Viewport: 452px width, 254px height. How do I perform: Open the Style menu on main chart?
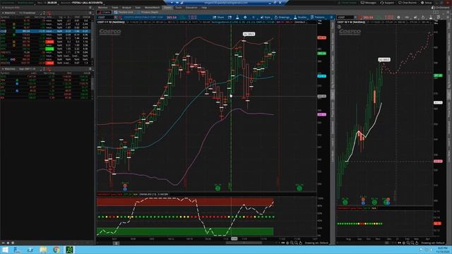click(266, 17)
